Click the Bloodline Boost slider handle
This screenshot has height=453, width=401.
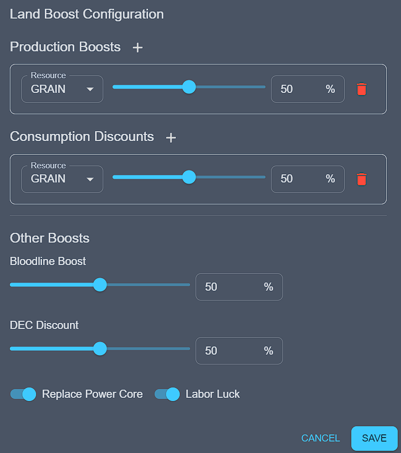[100, 285]
